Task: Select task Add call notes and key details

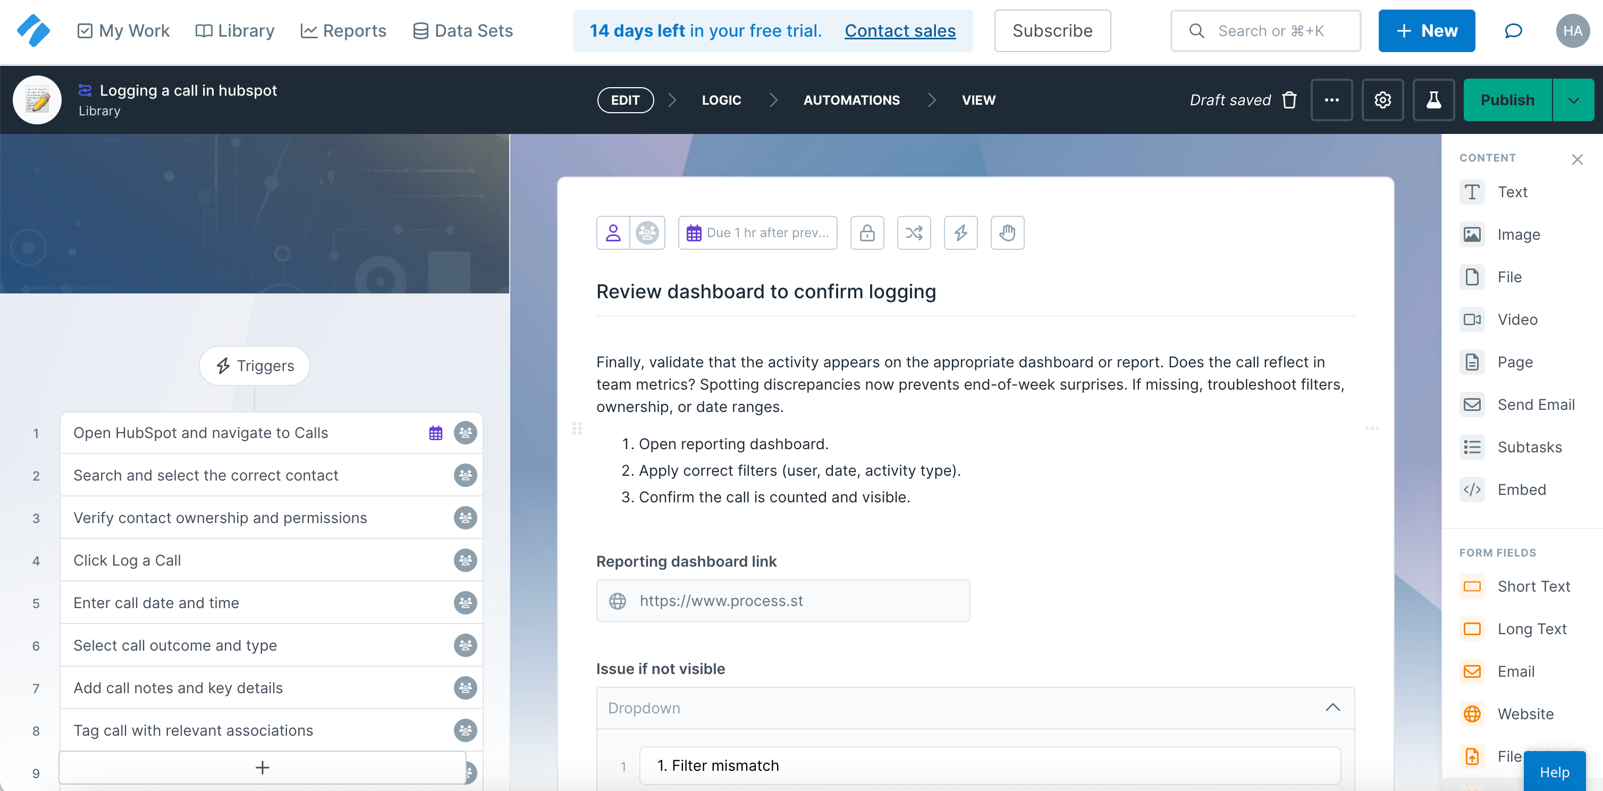Action: click(271, 688)
